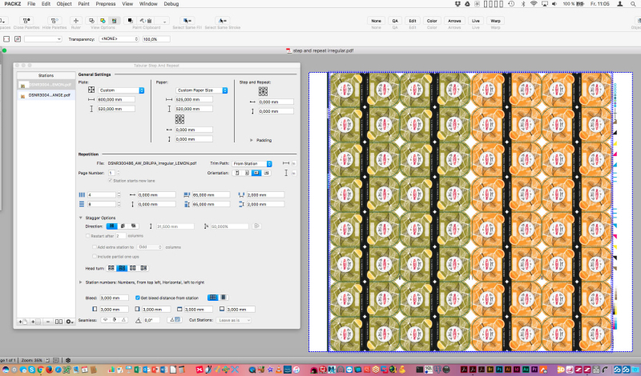Activate the Ruler tool
641x376 pixels.
[75, 21]
